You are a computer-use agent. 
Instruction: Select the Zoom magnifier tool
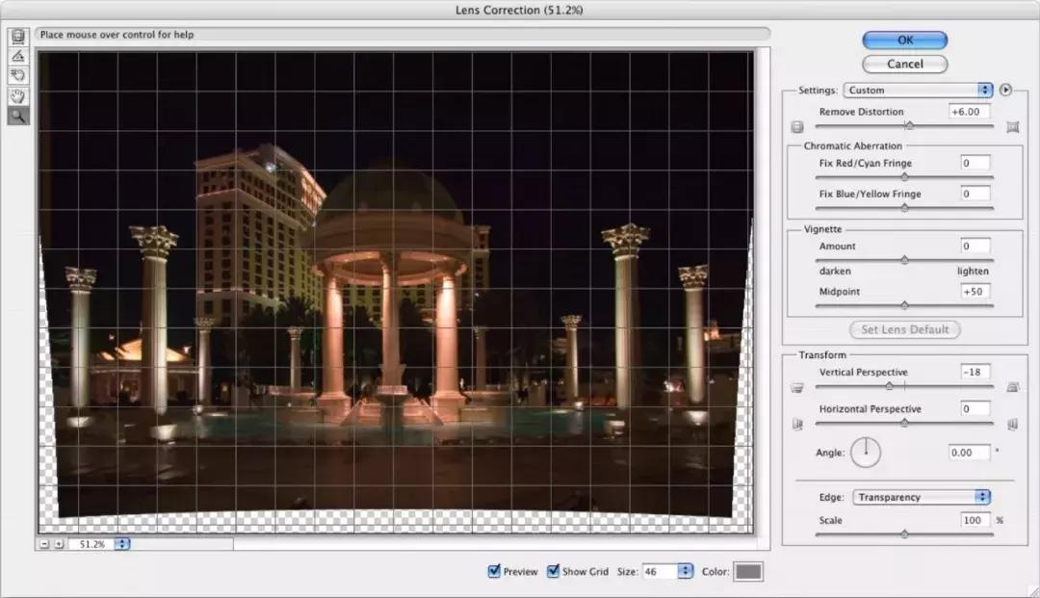coord(18,117)
